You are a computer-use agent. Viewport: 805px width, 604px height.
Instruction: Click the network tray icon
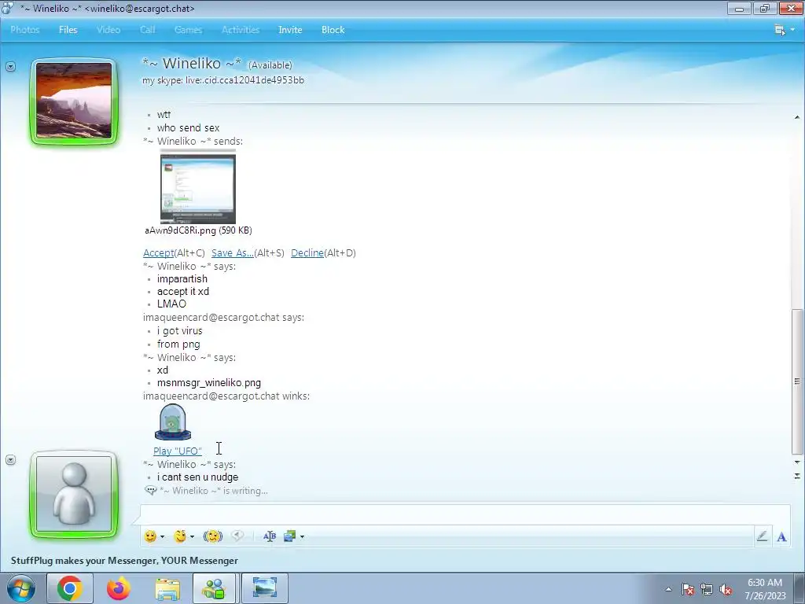[x=707, y=589]
